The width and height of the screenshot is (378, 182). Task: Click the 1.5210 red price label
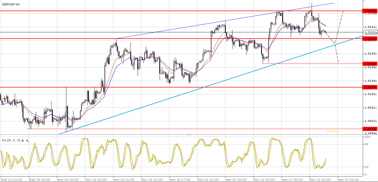pyautogui.click(x=370, y=64)
